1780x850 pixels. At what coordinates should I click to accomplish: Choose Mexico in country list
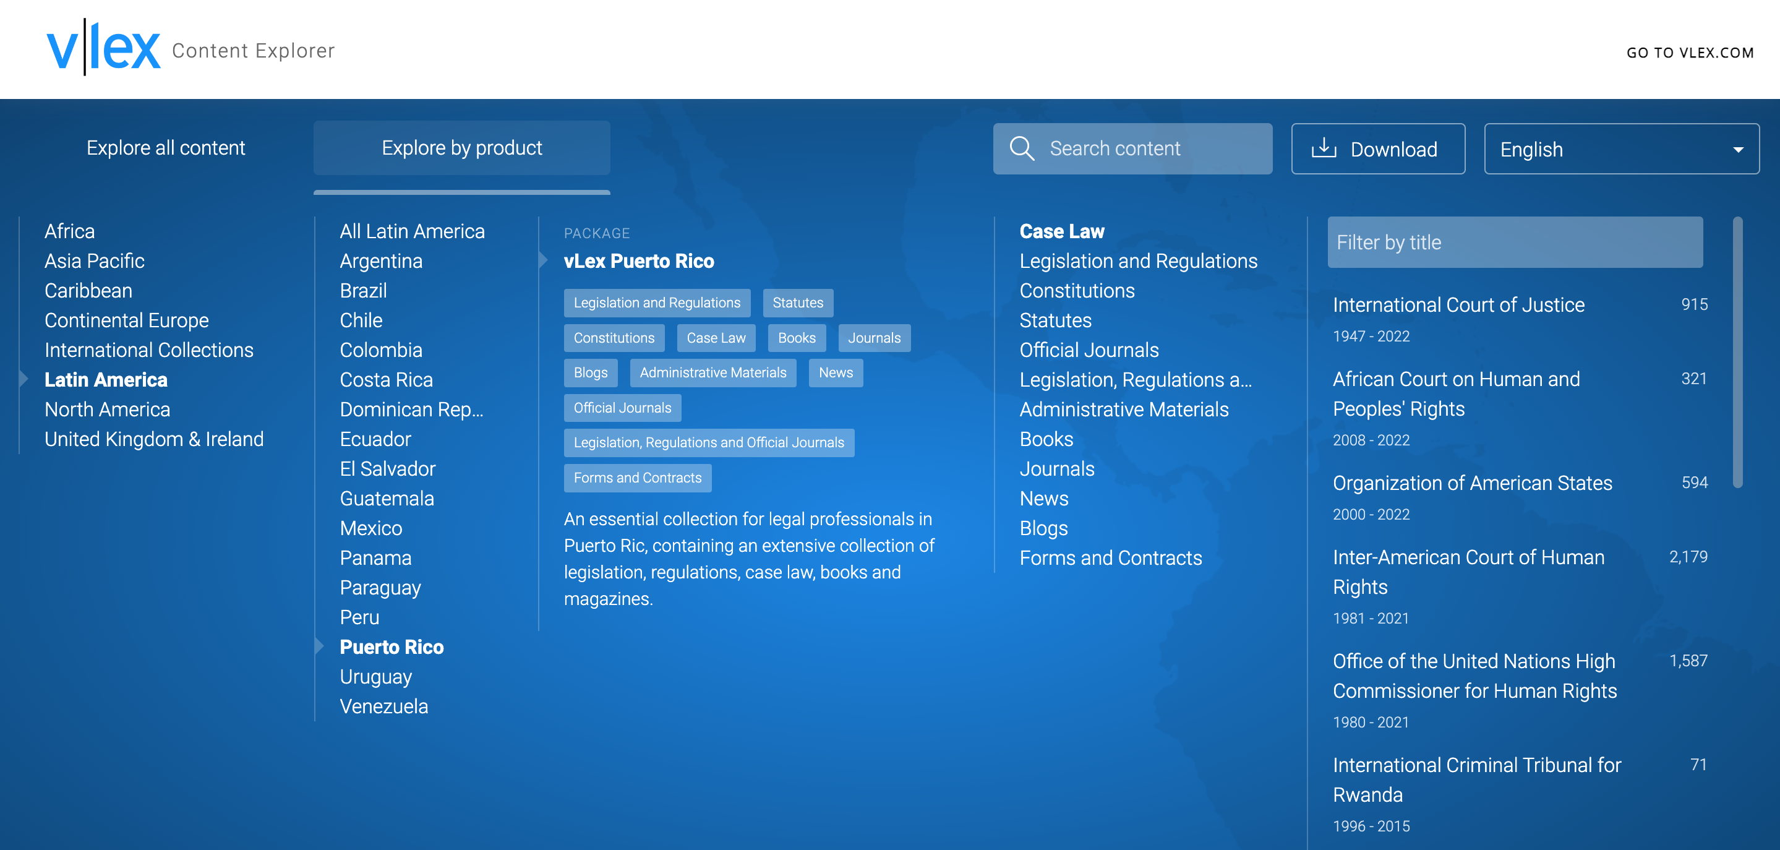[371, 528]
